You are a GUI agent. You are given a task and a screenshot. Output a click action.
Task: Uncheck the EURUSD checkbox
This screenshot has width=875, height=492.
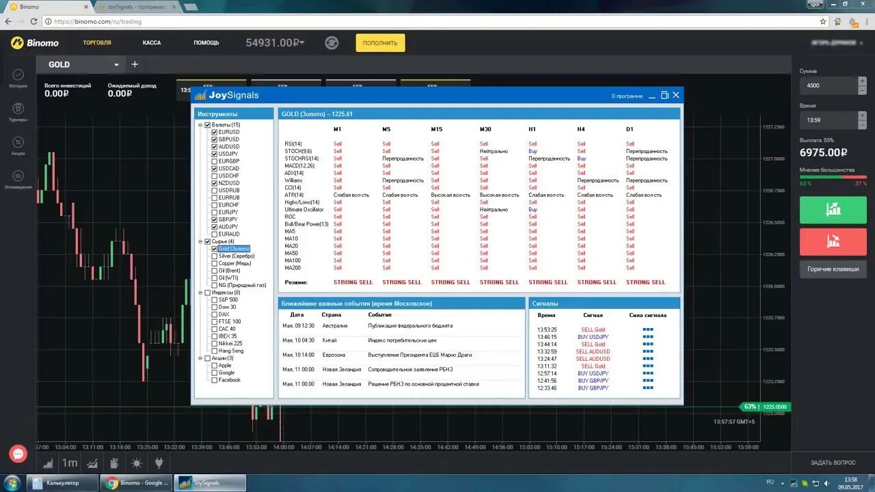pos(215,132)
